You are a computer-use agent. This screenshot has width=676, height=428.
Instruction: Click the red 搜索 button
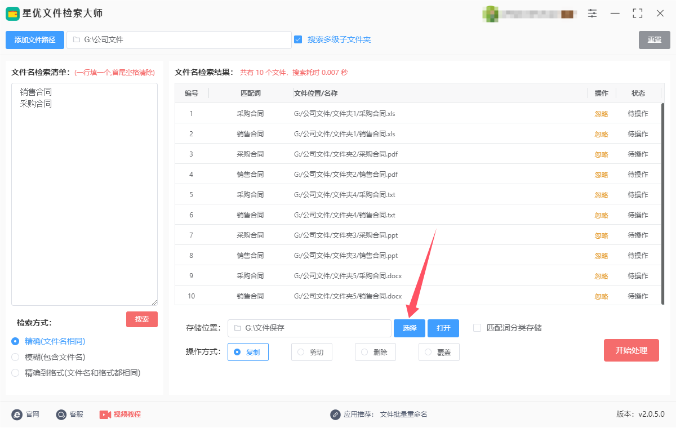tap(142, 319)
